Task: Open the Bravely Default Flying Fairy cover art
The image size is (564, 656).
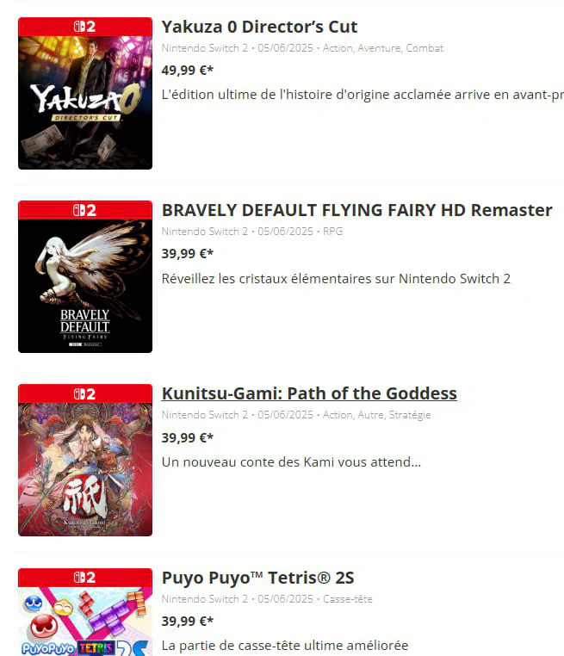Action: [85, 286]
